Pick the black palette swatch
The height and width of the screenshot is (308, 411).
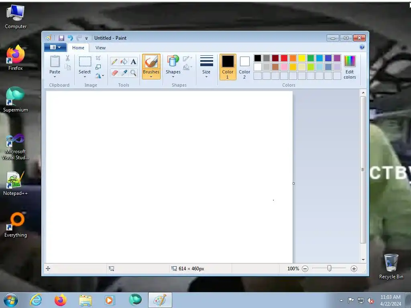[x=258, y=58]
